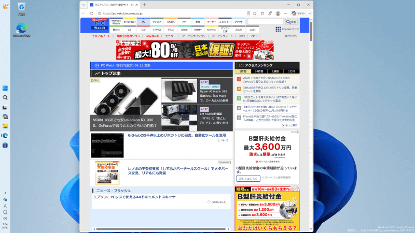The height and width of the screenshot is (233, 415).
Task: Open immersive reader icon in address bar
Action: click(248, 13)
